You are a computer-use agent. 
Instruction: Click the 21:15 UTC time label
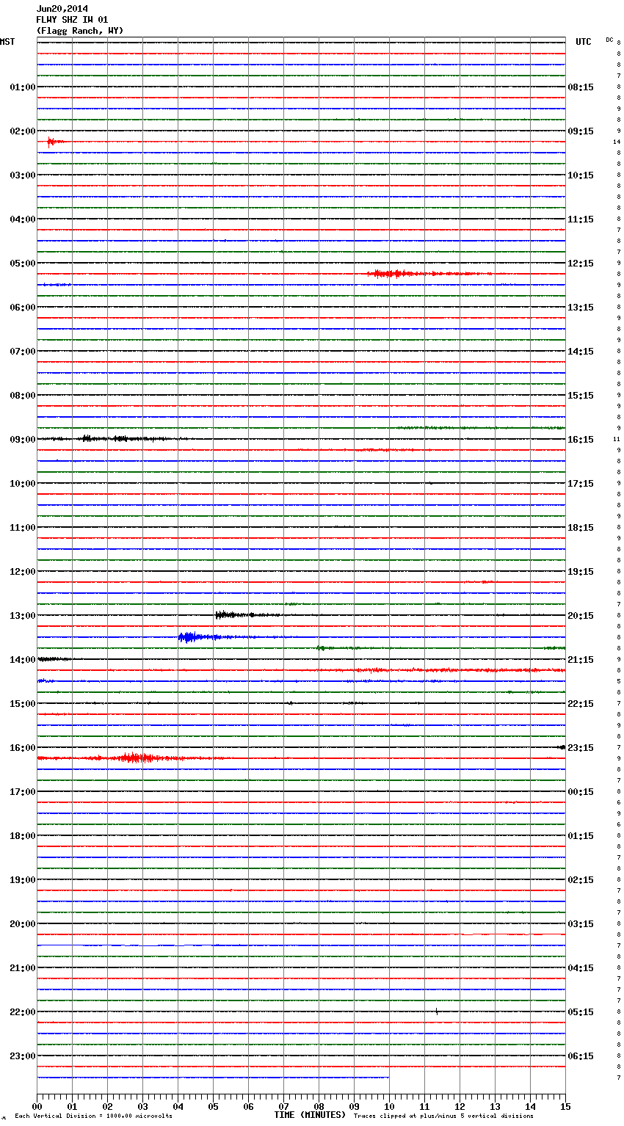pyautogui.click(x=581, y=660)
